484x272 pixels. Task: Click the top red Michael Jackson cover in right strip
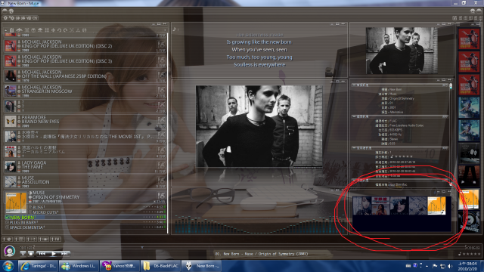[469, 39]
